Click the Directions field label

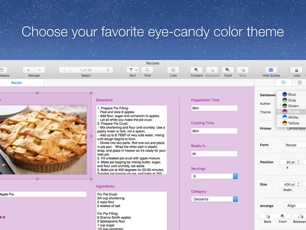pyautogui.click(x=104, y=100)
